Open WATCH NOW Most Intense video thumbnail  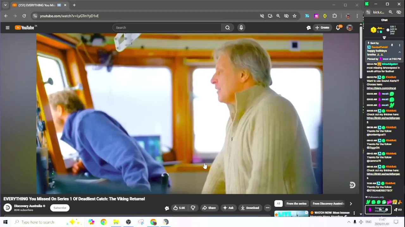click(x=291, y=213)
